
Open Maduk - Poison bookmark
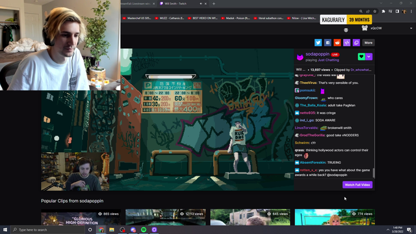(235, 18)
